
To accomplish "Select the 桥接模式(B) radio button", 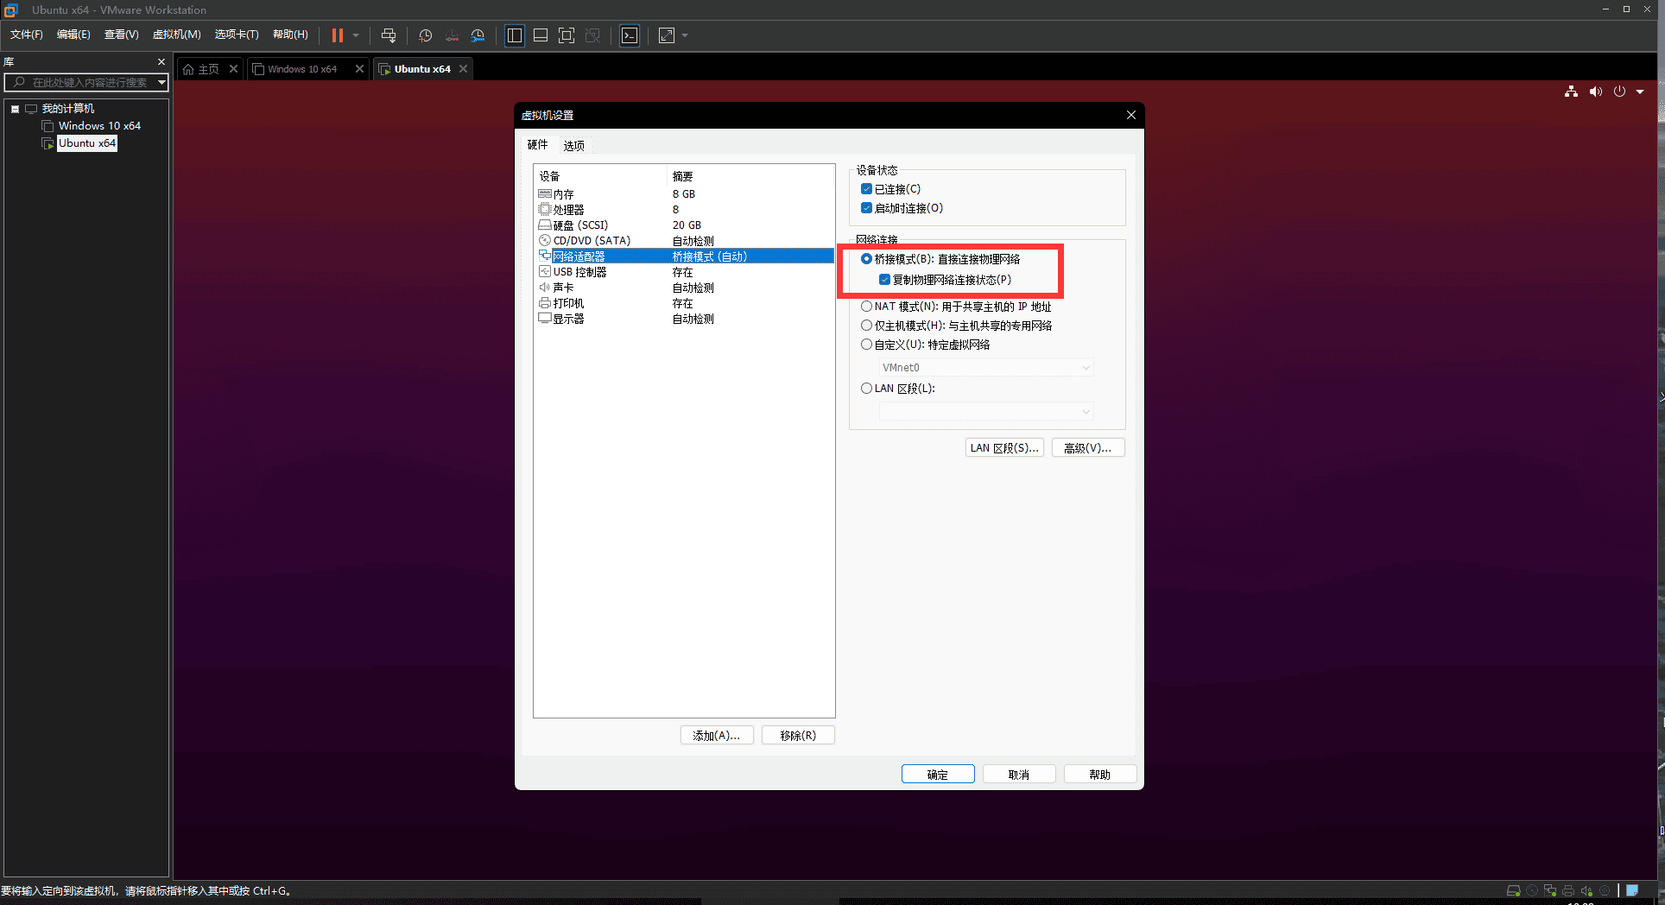I will (x=866, y=259).
